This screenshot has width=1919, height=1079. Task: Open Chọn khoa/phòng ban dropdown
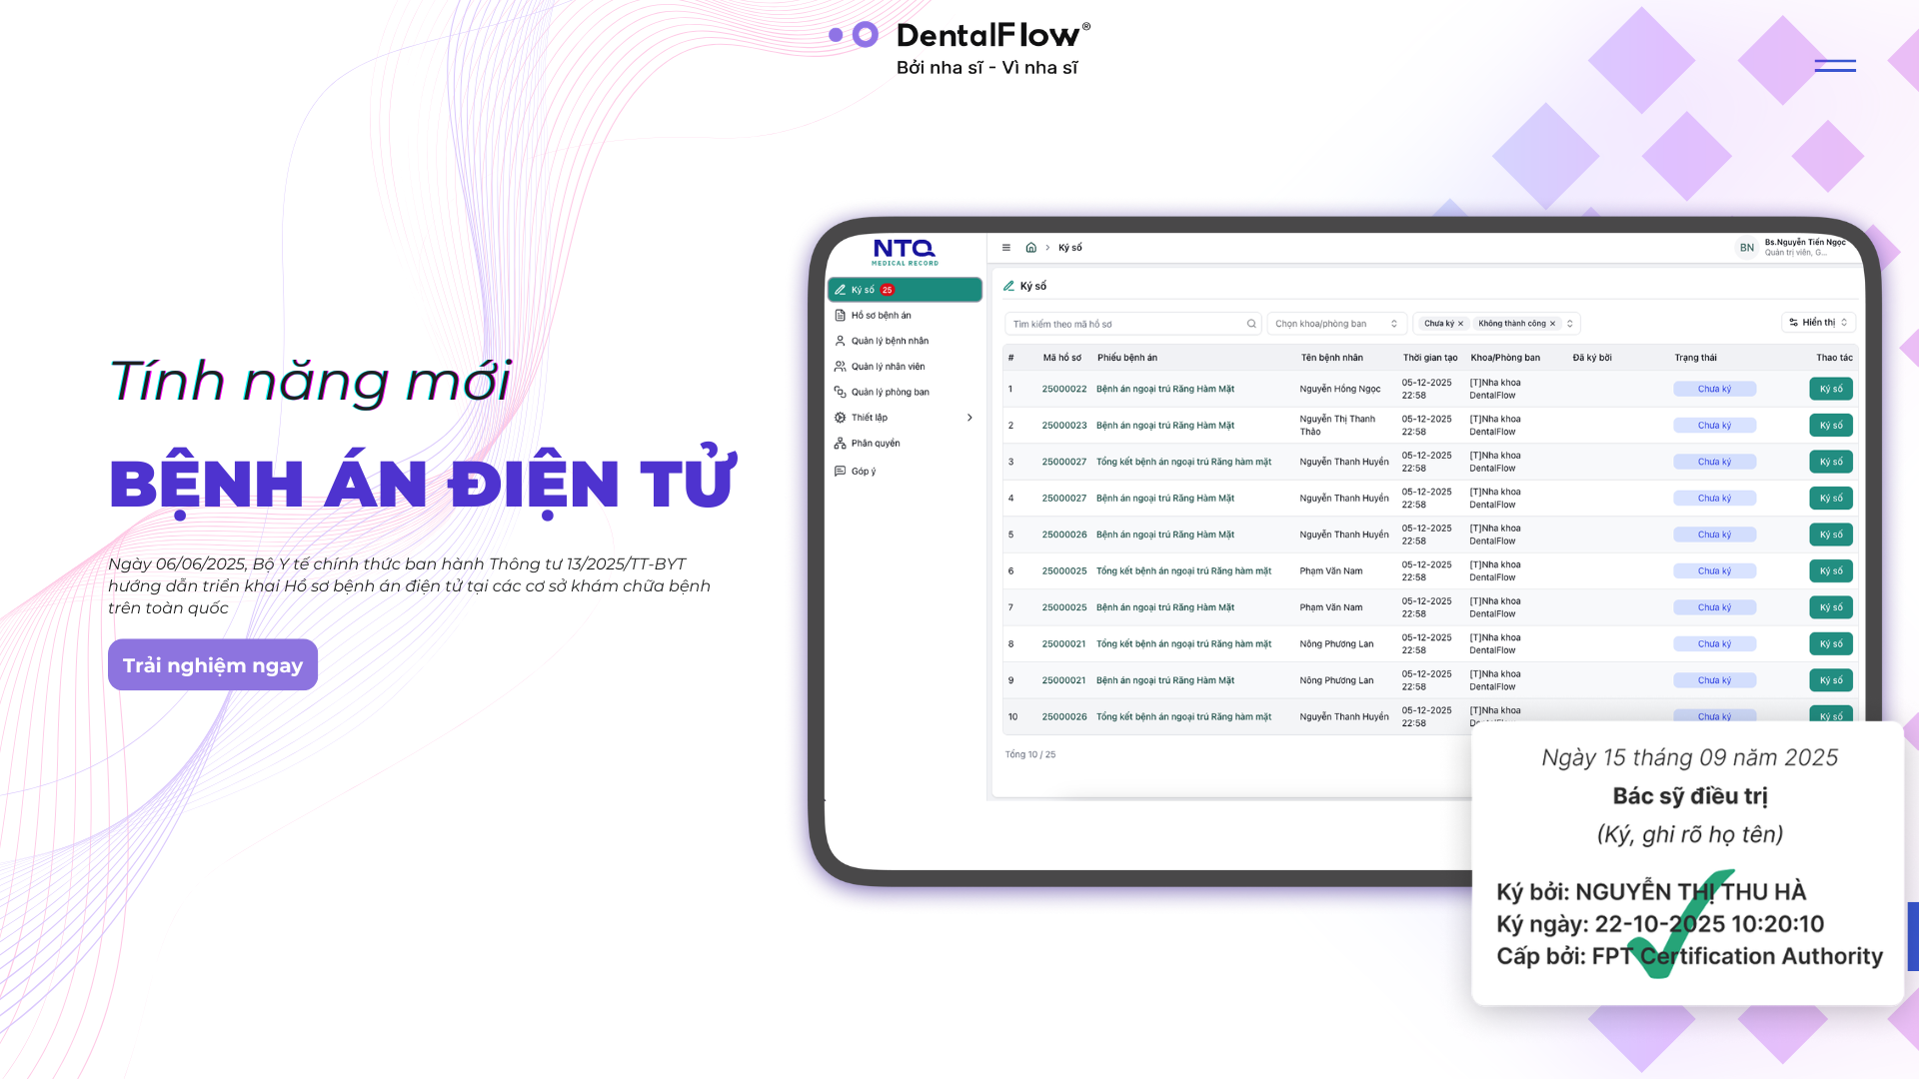click(1336, 324)
